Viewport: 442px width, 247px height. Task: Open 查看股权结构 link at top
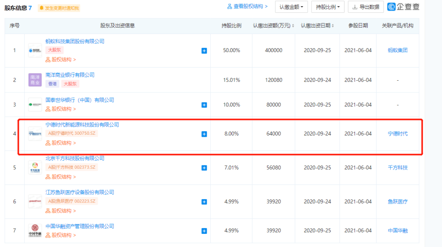point(247,6)
